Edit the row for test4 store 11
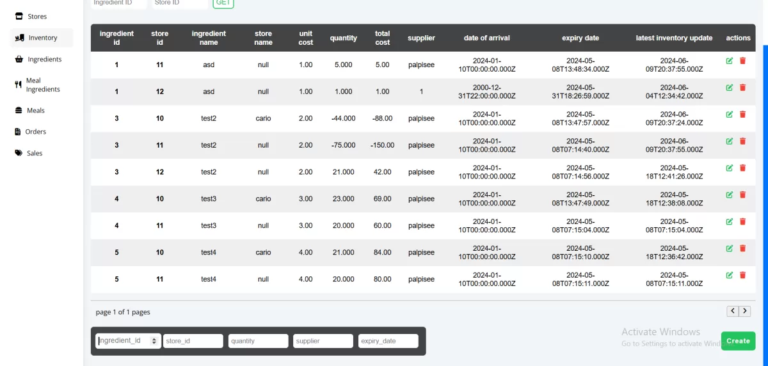Image resolution: width=768 pixels, height=366 pixels. tap(730, 275)
